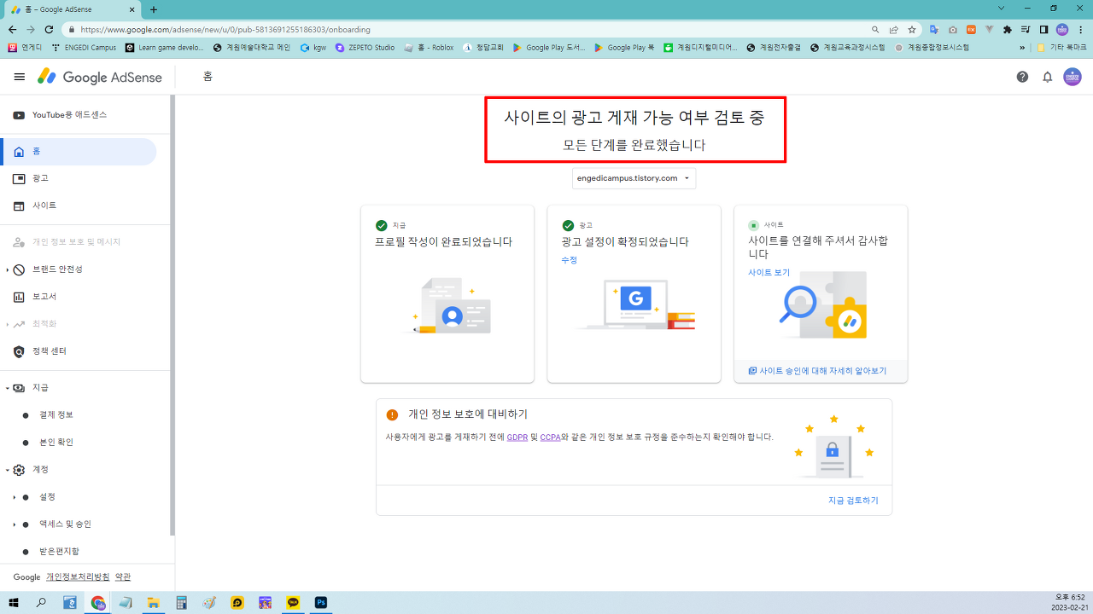Open the Windows Start menu
This screenshot has width=1093, height=614.
[x=14, y=603]
